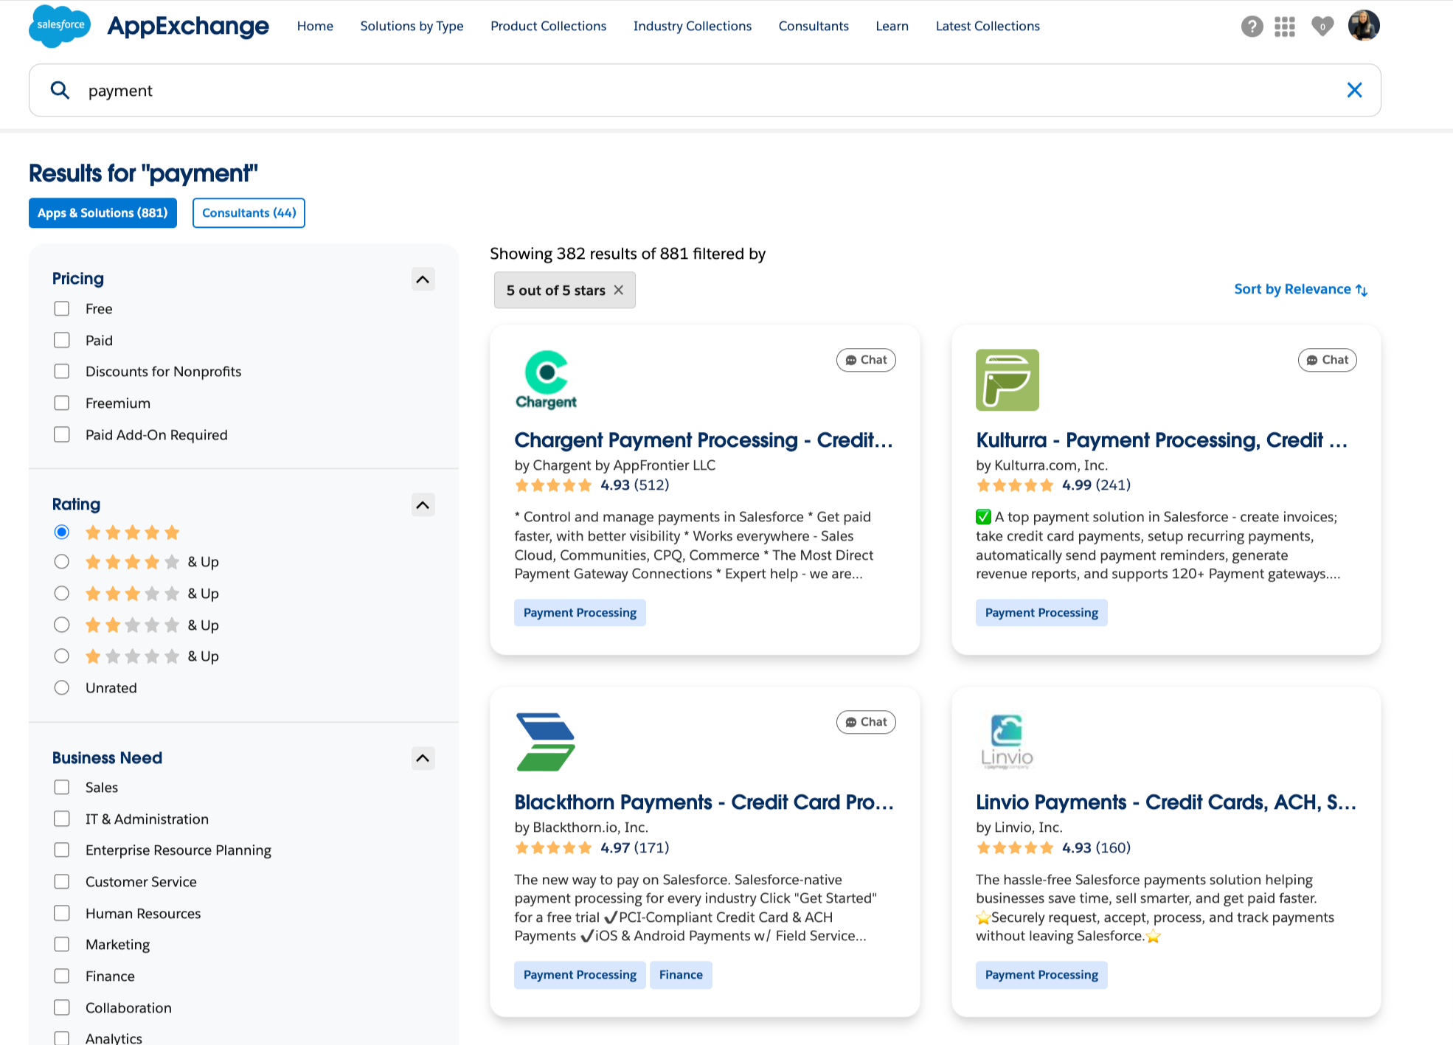This screenshot has height=1045, width=1453.
Task: Switch to Apps & Solutions (881) tab
Action: [x=103, y=212]
